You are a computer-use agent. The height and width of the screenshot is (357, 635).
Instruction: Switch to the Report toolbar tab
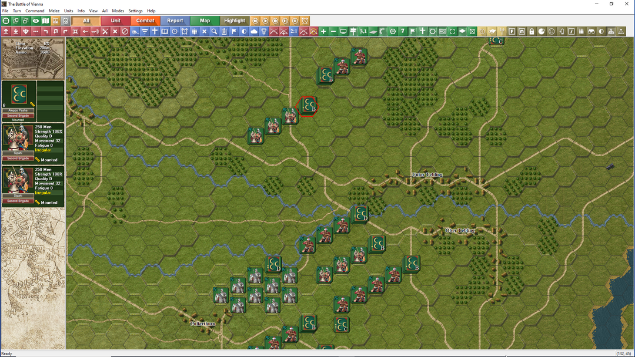click(175, 21)
